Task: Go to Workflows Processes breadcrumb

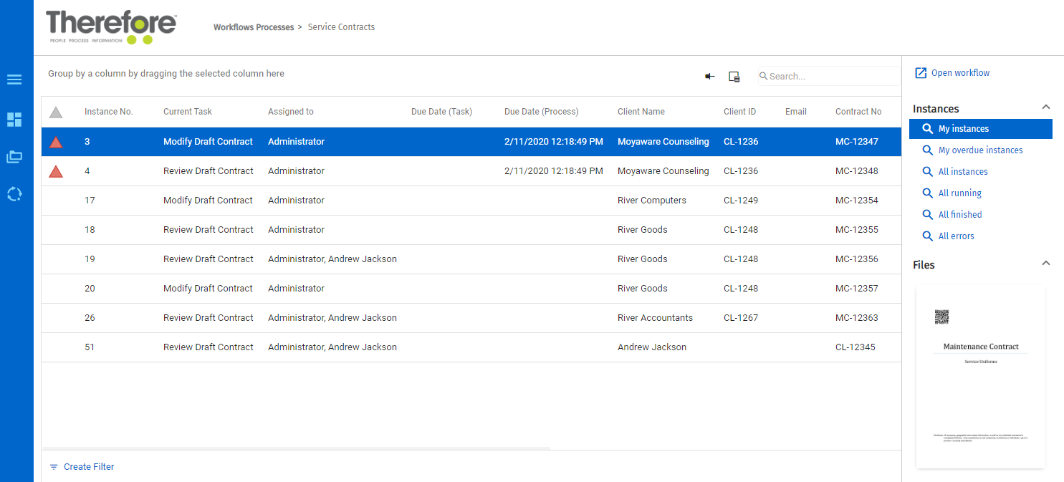Action: pyautogui.click(x=254, y=27)
